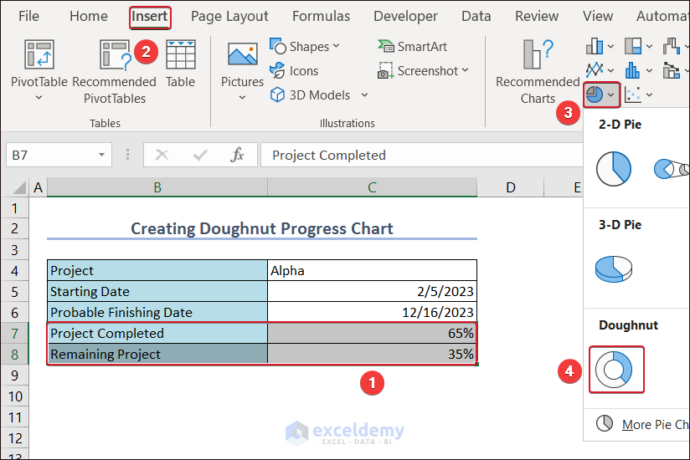Screen dimensions: 690x460
Task: Open the Icons illustration picker
Action: (294, 71)
